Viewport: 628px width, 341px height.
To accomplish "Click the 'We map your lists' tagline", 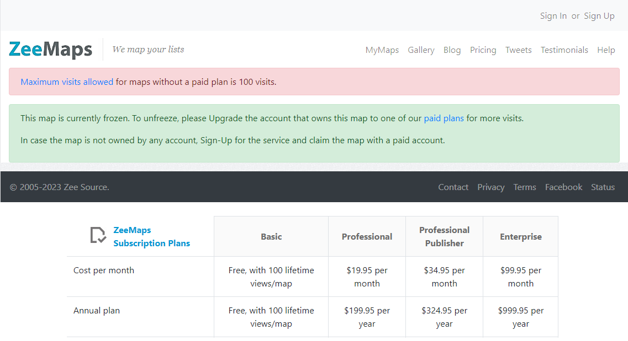I will tap(148, 50).
